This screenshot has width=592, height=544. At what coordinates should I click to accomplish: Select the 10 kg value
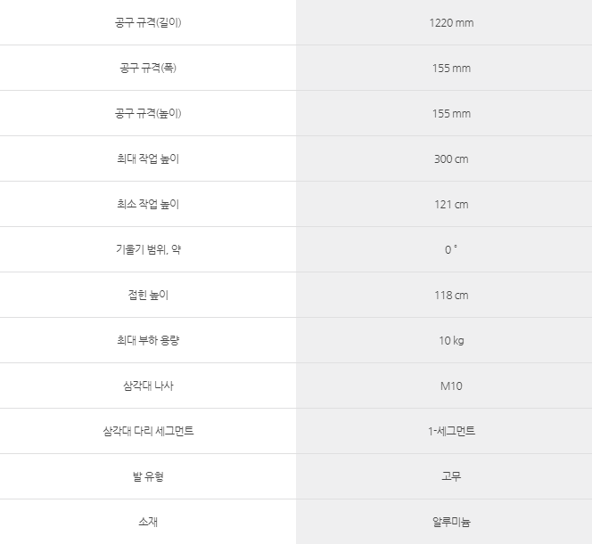[x=451, y=341]
